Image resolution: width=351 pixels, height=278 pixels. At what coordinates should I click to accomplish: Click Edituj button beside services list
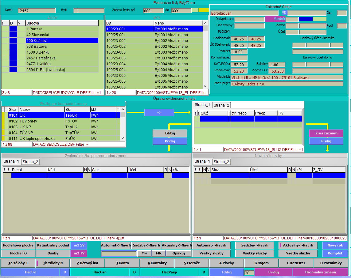coord(170,133)
